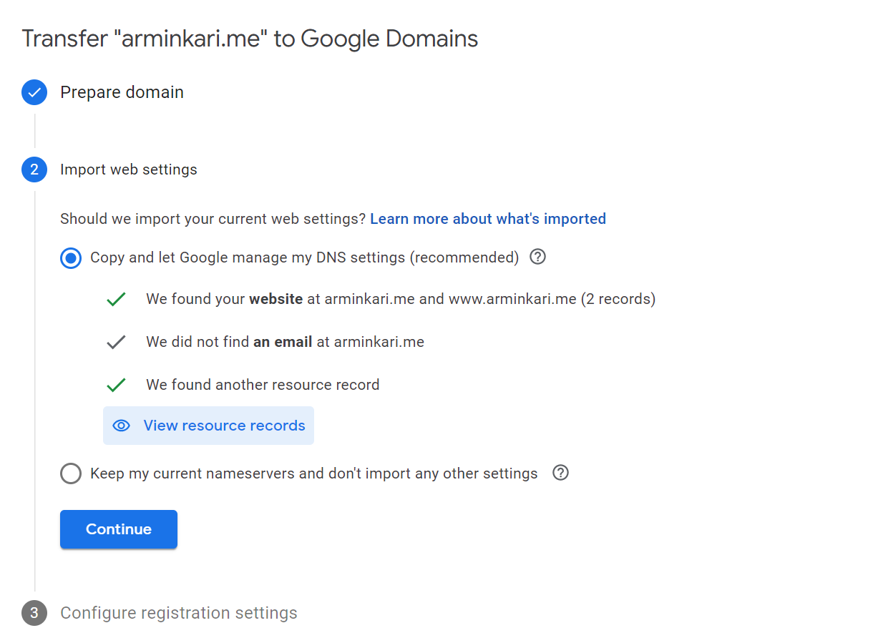The image size is (873, 643).
Task: Click green checkmark next to website found message
Action: (x=116, y=299)
